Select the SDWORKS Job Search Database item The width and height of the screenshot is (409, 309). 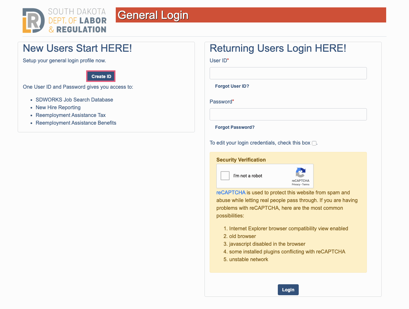[74, 100]
